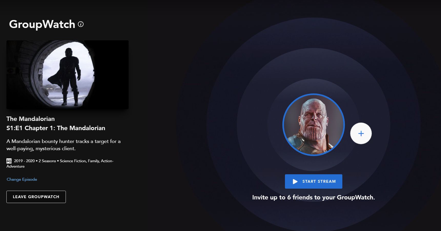441x231 pixels.
Task: Click the info circle next to GroupWatch heading
Action: [x=80, y=25]
